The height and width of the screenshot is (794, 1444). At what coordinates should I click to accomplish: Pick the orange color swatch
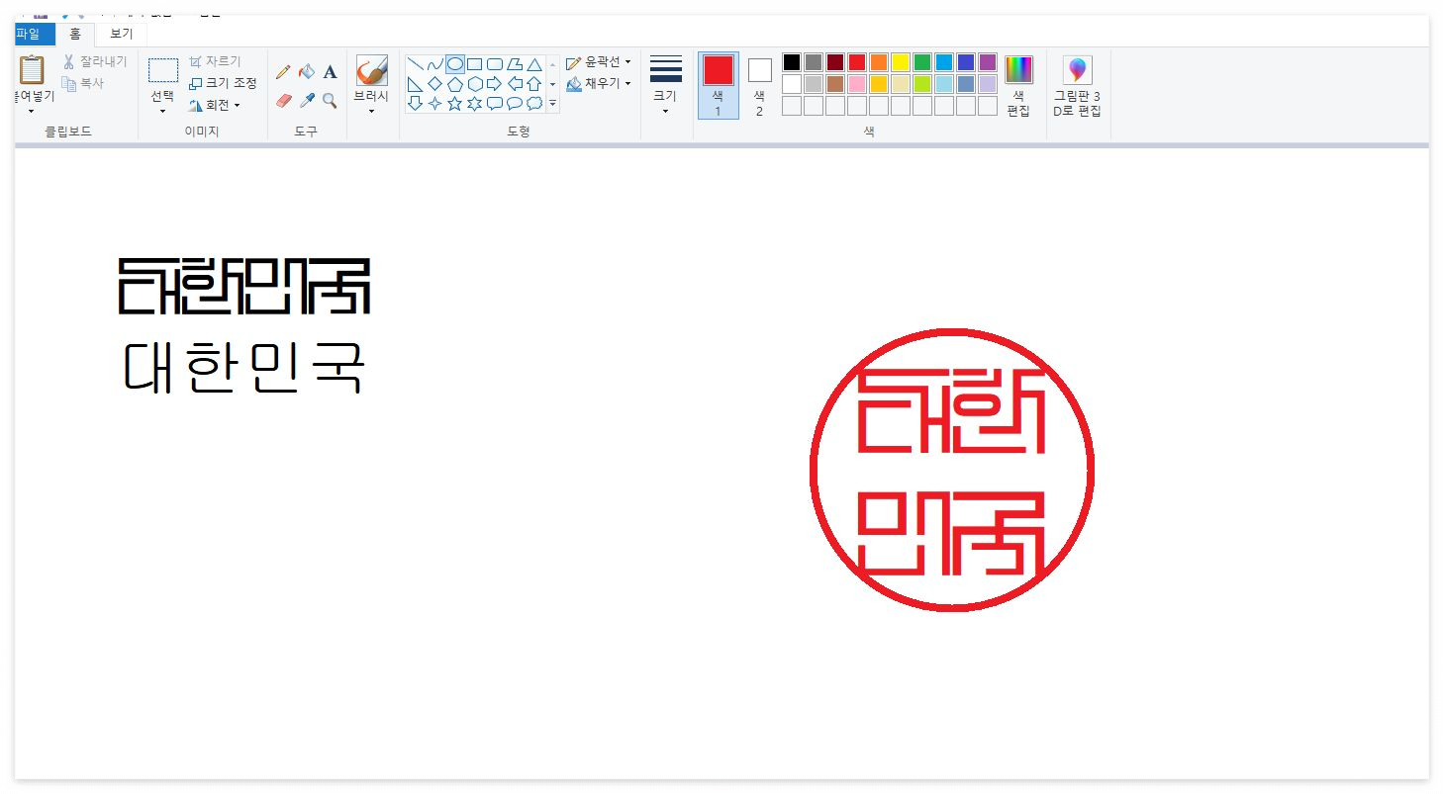click(x=878, y=62)
